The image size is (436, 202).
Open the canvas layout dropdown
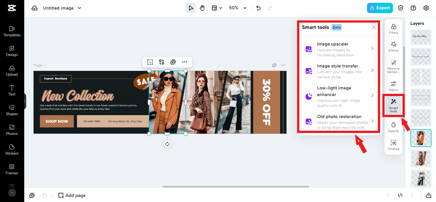(x=217, y=8)
